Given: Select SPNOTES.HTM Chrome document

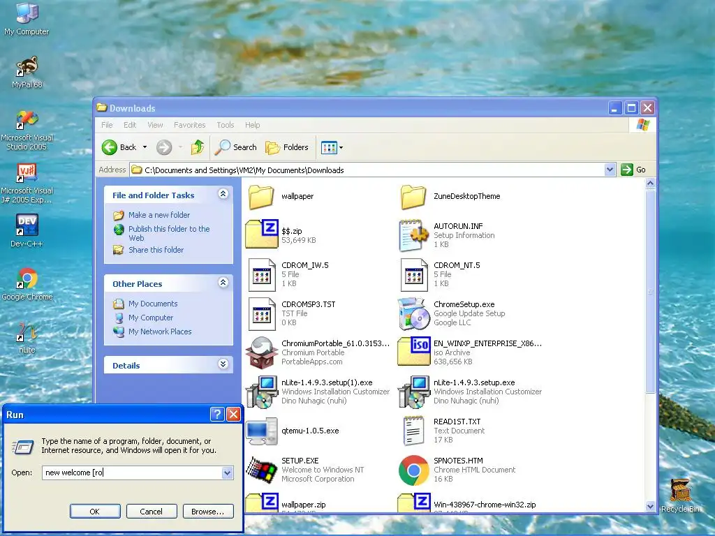Looking at the screenshot, I should coord(457,470).
